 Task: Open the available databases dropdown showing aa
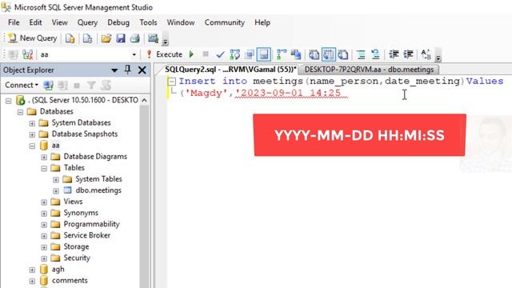(134, 54)
